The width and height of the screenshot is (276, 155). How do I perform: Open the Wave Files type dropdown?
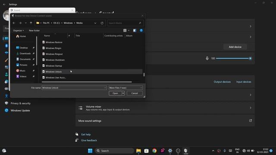click(x=125, y=88)
